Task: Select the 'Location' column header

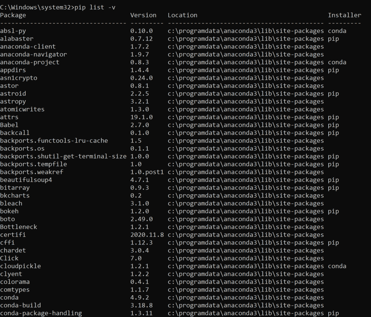Action: click(183, 15)
